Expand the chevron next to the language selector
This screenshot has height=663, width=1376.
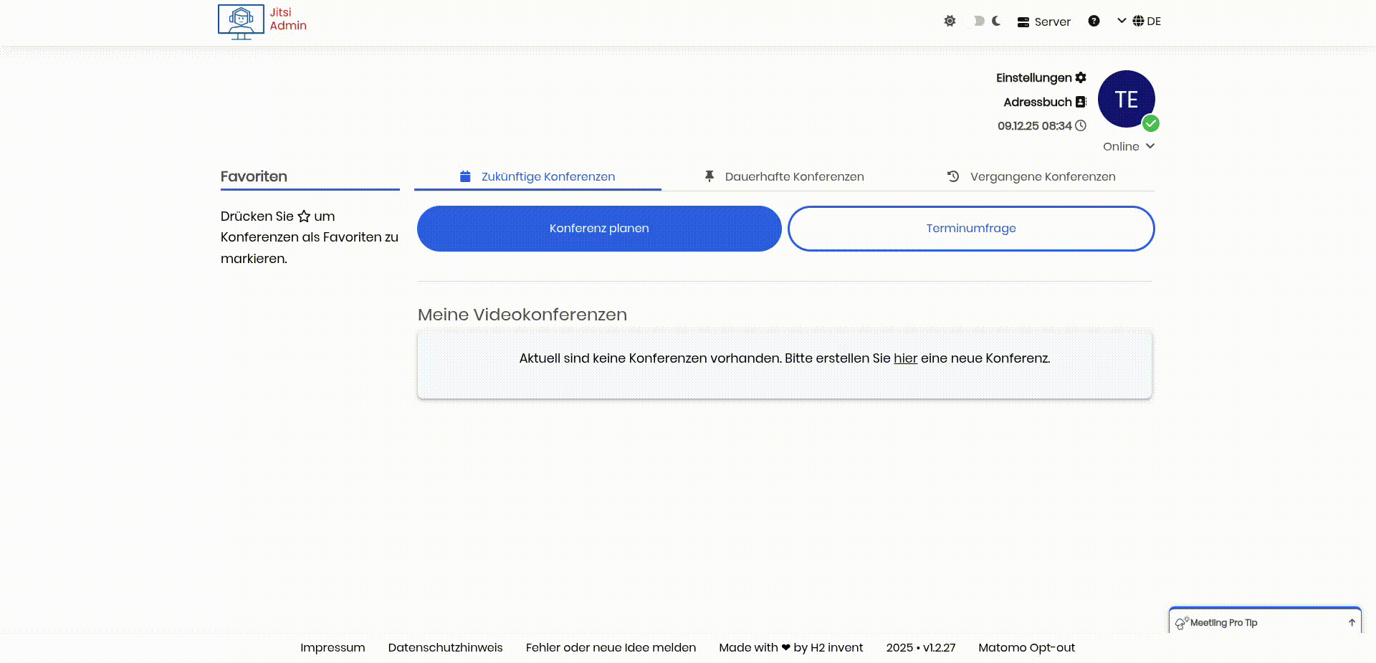[1121, 21]
